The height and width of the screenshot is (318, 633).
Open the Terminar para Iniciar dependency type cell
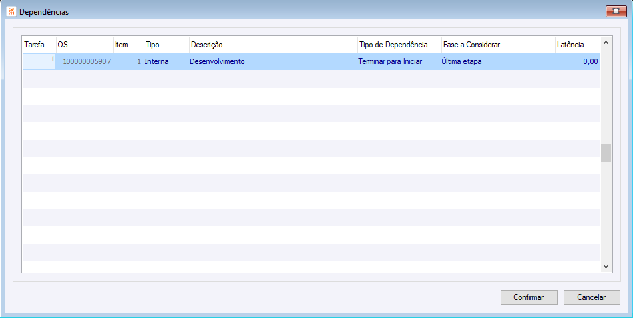coord(399,62)
